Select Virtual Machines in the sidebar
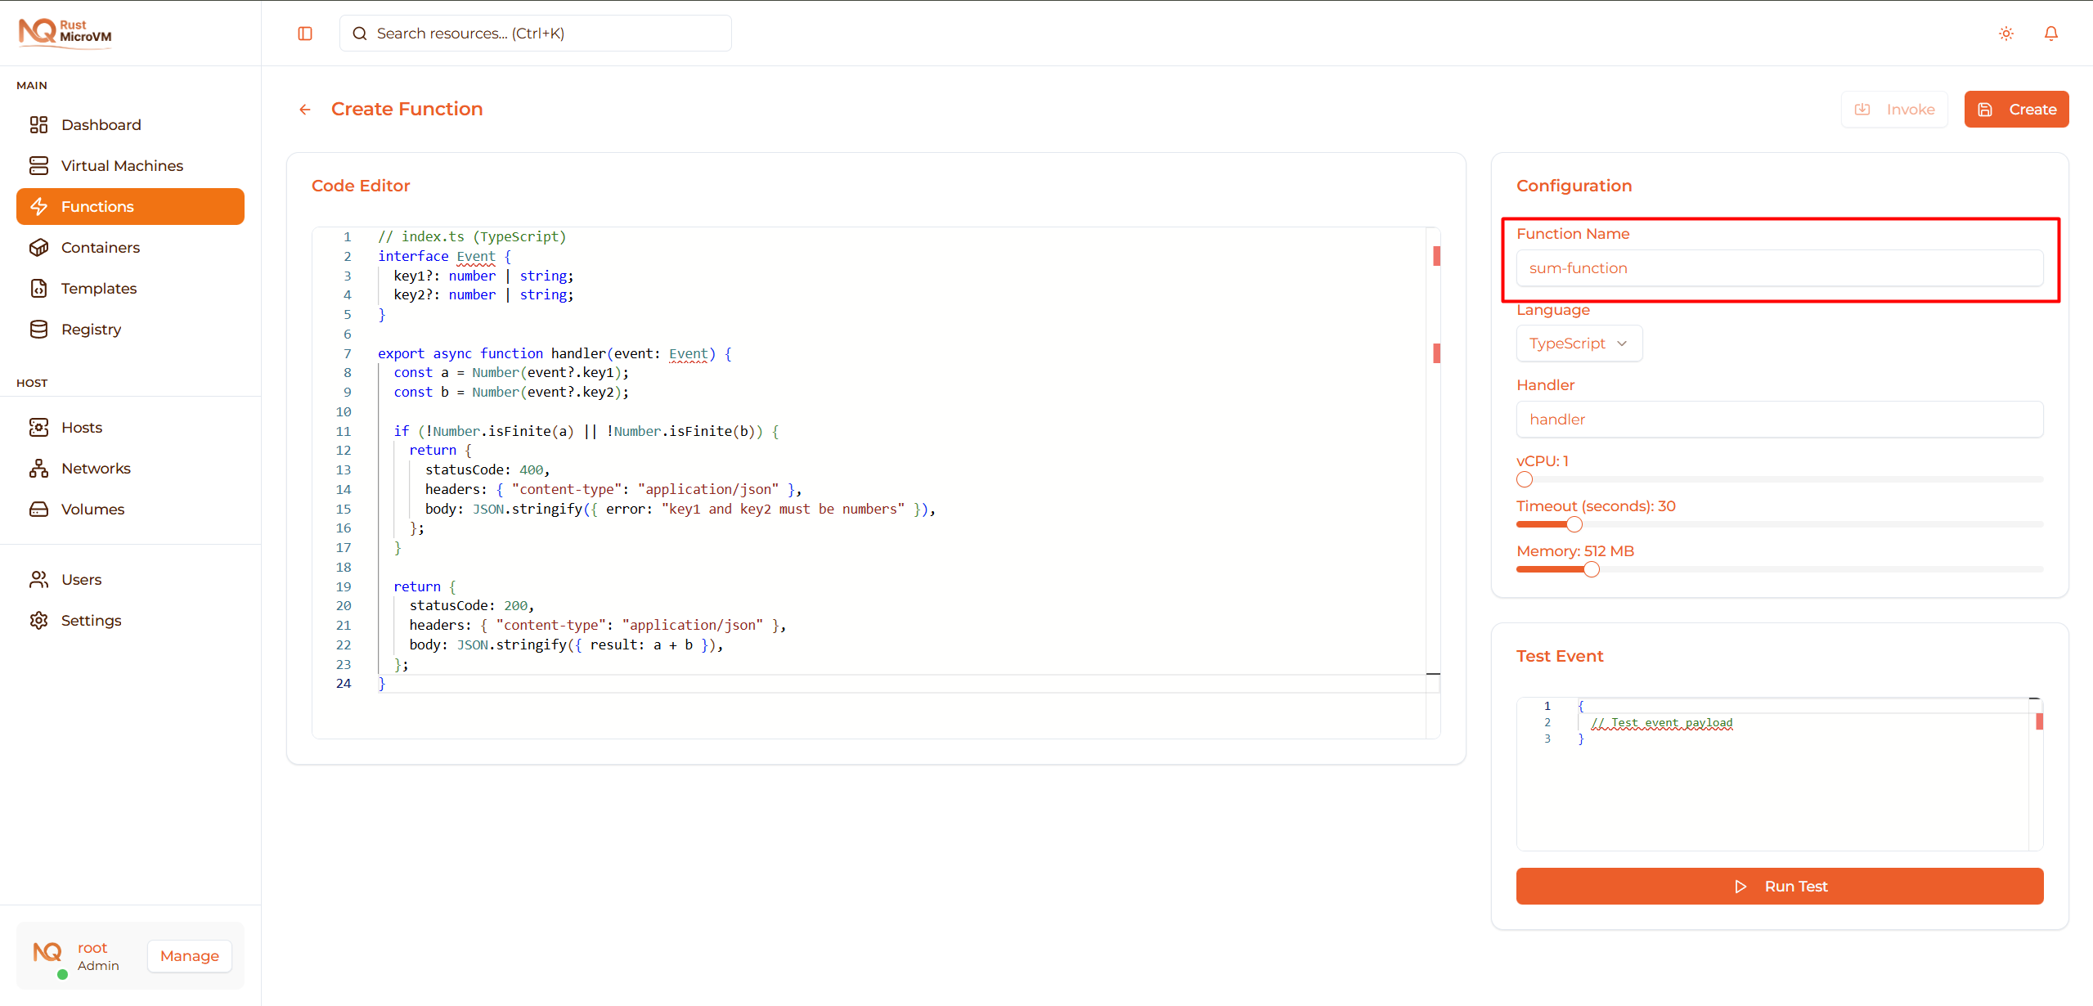 (x=122, y=165)
